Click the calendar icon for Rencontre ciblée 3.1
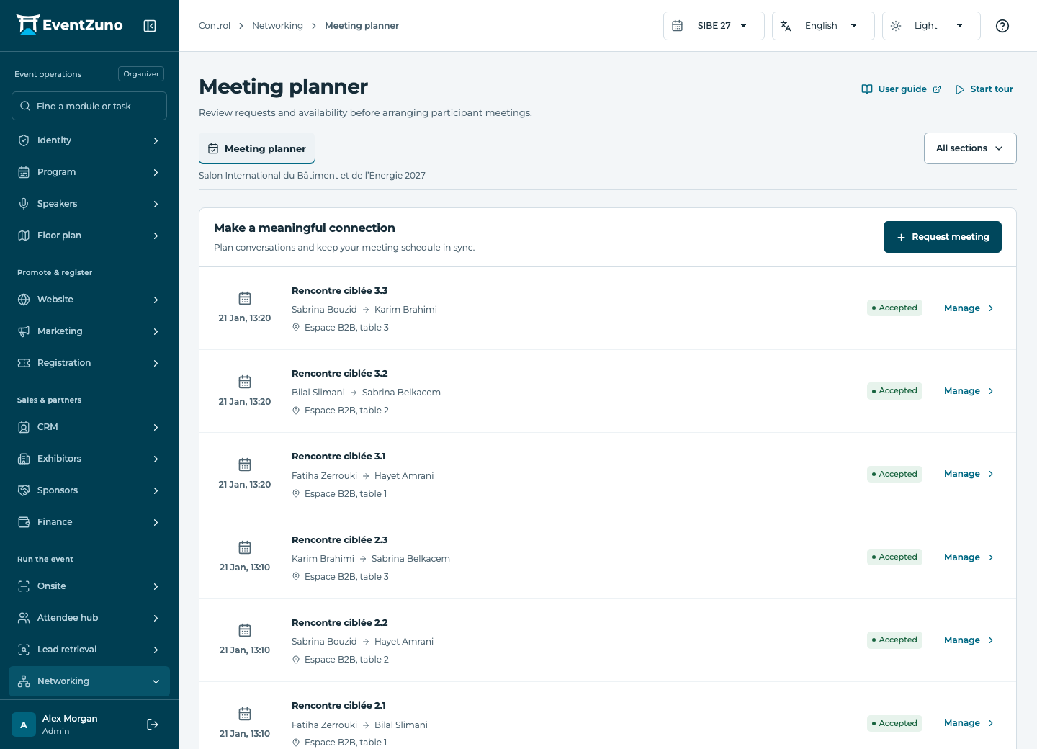Viewport: 1037px width, 749px height. coord(245,465)
